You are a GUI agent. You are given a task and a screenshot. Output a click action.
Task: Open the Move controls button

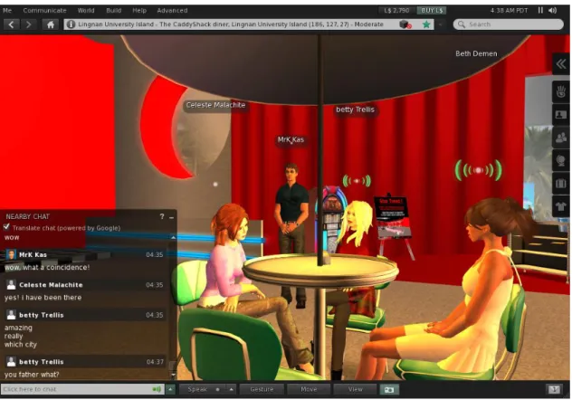point(309,389)
